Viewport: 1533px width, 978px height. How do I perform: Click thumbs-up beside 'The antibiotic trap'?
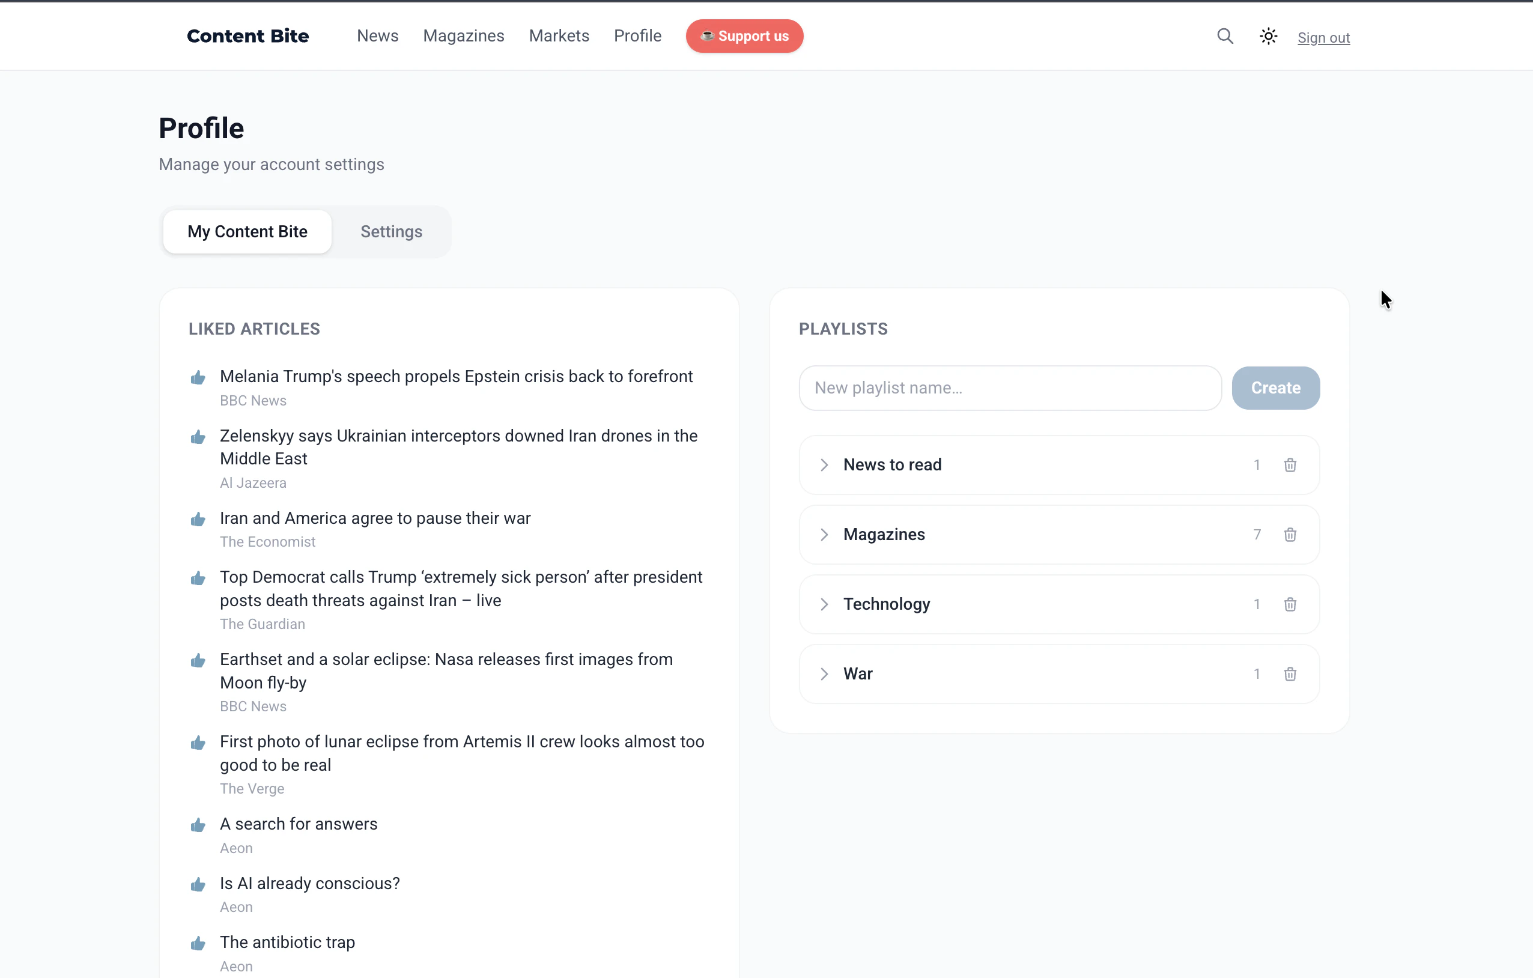(198, 944)
